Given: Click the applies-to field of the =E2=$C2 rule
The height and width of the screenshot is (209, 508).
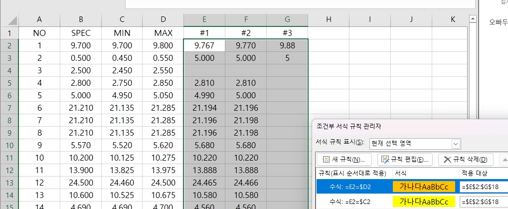Looking at the screenshot, I should pos(484,202).
